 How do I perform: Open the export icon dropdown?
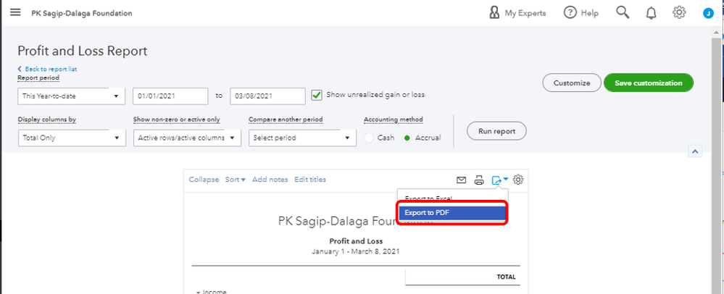coord(499,180)
